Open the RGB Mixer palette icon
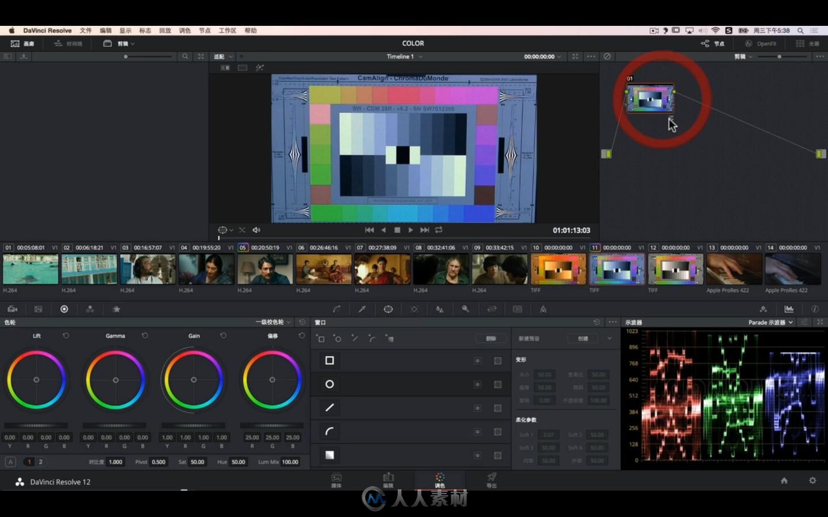The image size is (828, 517). (90, 309)
